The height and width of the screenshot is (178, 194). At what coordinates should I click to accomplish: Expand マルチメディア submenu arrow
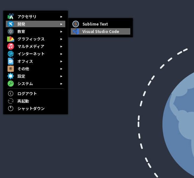tap(61, 47)
